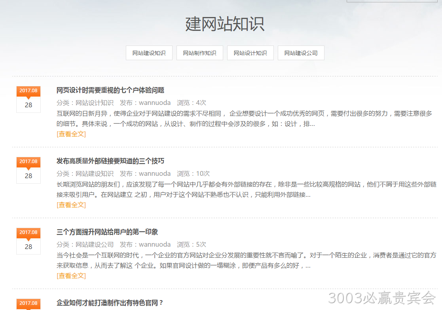Click 浏览：4次 view count
The height and width of the screenshot is (310, 442).
click(192, 103)
